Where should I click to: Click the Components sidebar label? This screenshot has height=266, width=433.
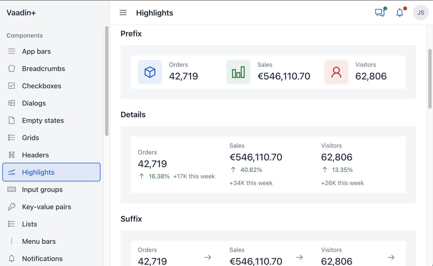pos(25,35)
